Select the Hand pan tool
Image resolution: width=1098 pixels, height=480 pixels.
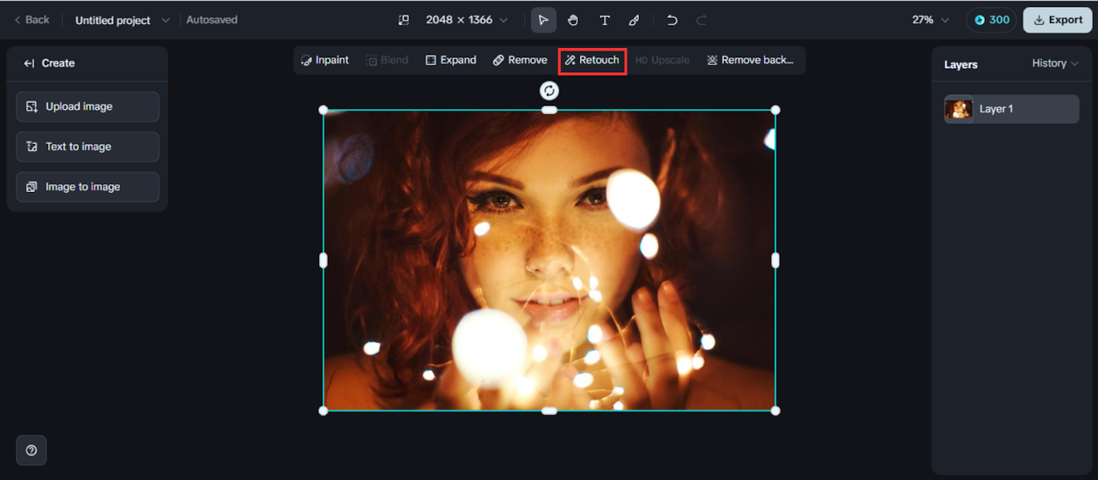(573, 20)
